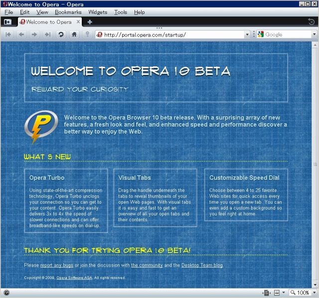Click the Opera Turbo lightning logo
Screen dimensions: 319x298
point(41,126)
